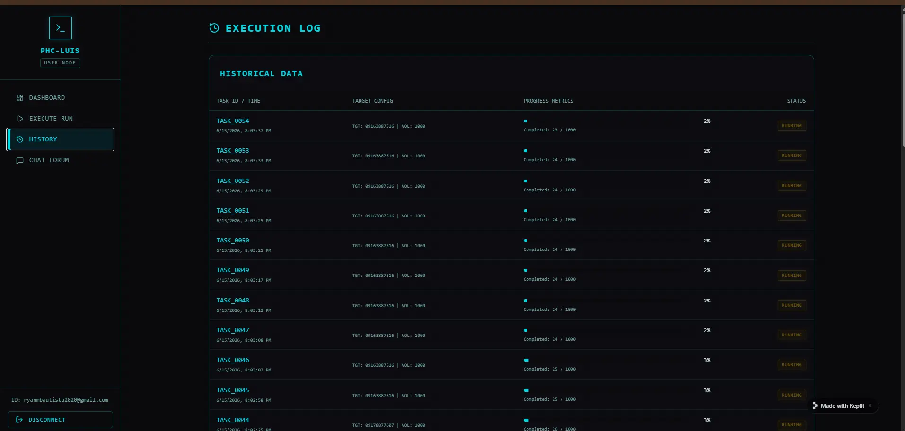This screenshot has width=905, height=431.
Task: Select task ID TASK_0046
Action: [x=233, y=360]
